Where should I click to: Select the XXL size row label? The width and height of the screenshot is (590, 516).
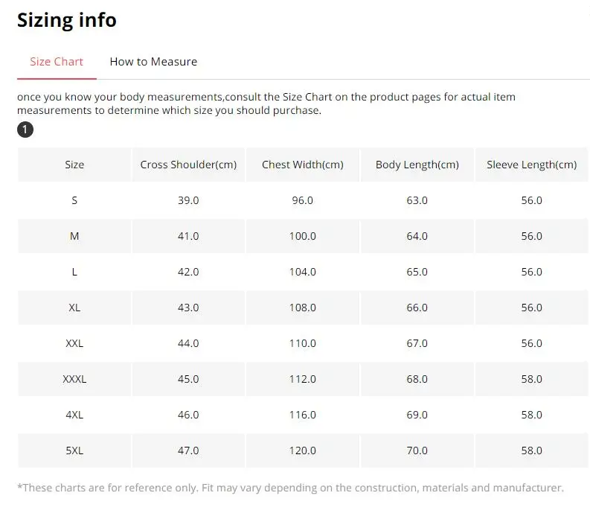pyautogui.click(x=74, y=343)
